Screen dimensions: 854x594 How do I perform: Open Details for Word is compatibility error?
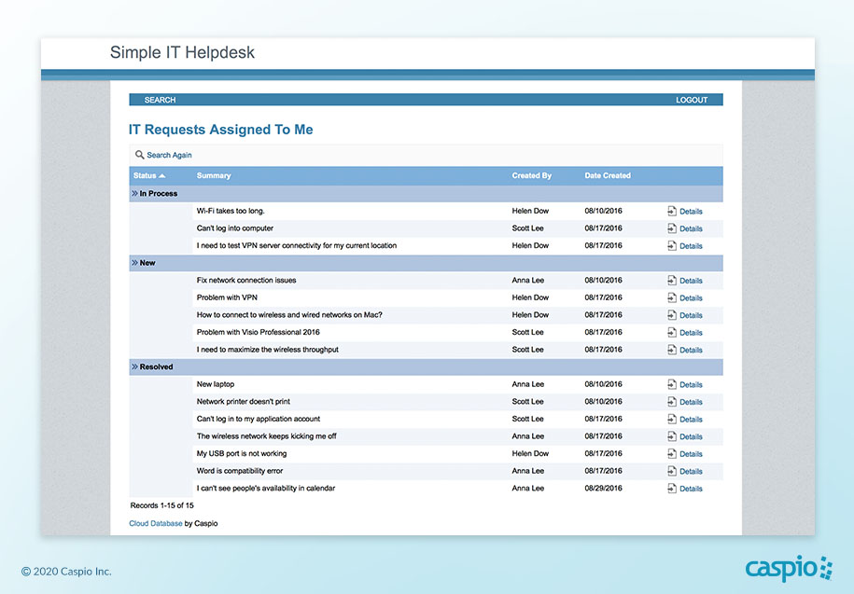click(691, 472)
